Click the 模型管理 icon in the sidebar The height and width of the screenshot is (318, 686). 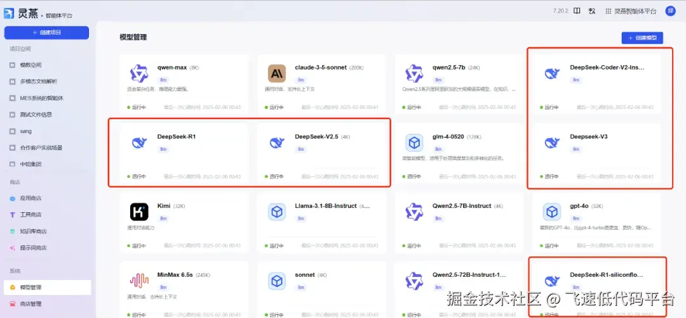tap(12, 288)
